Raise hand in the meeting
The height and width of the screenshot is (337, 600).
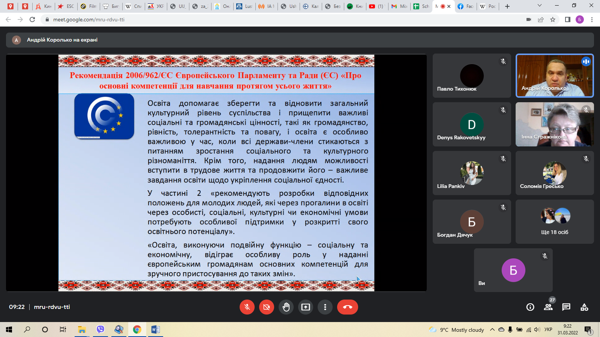[x=286, y=307]
